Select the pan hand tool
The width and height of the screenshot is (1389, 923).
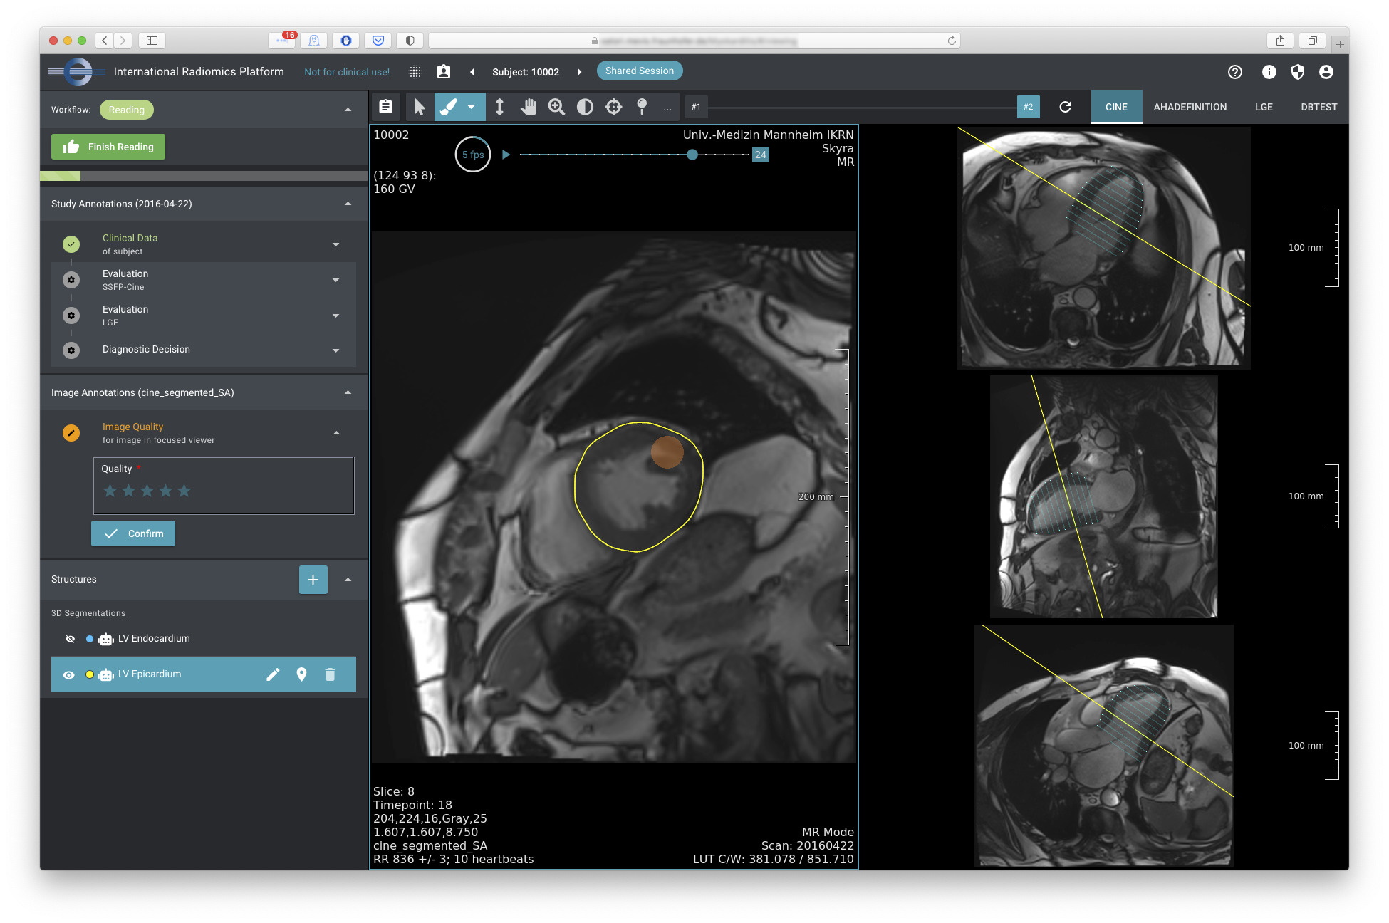click(x=528, y=107)
